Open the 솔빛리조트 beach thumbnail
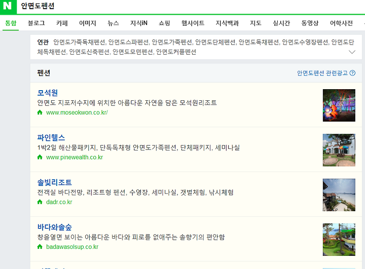The height and width of the screenshot is (269, 365). 339,195
